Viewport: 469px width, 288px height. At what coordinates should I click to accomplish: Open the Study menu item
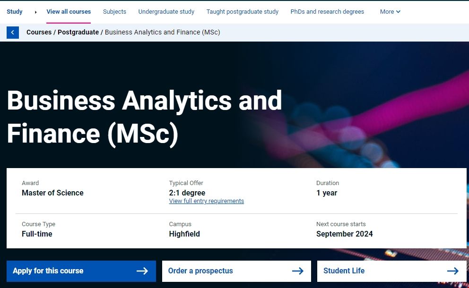tap(15, 12)
